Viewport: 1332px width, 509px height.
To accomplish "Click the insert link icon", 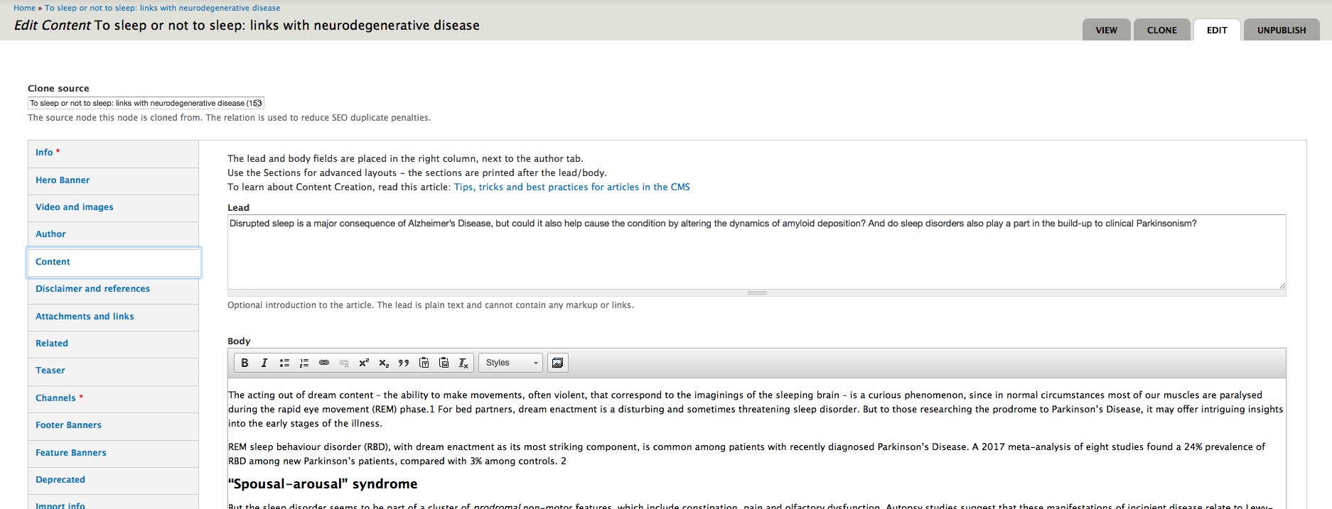I will coord(324,363).
